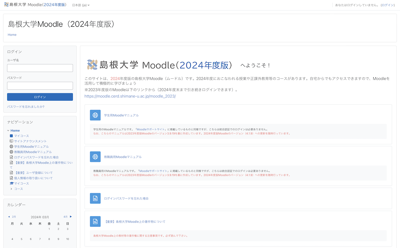Viewport: 400px width, 248px height.
Task: Click the forum icon beside サイトアナウンスメント
Action: point(11,141)
